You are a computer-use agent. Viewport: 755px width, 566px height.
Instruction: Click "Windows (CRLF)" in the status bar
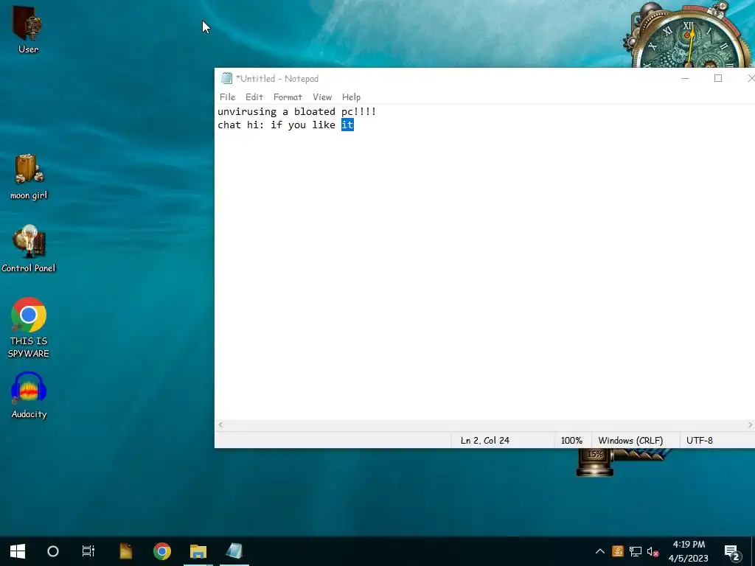tap(630, 441)
